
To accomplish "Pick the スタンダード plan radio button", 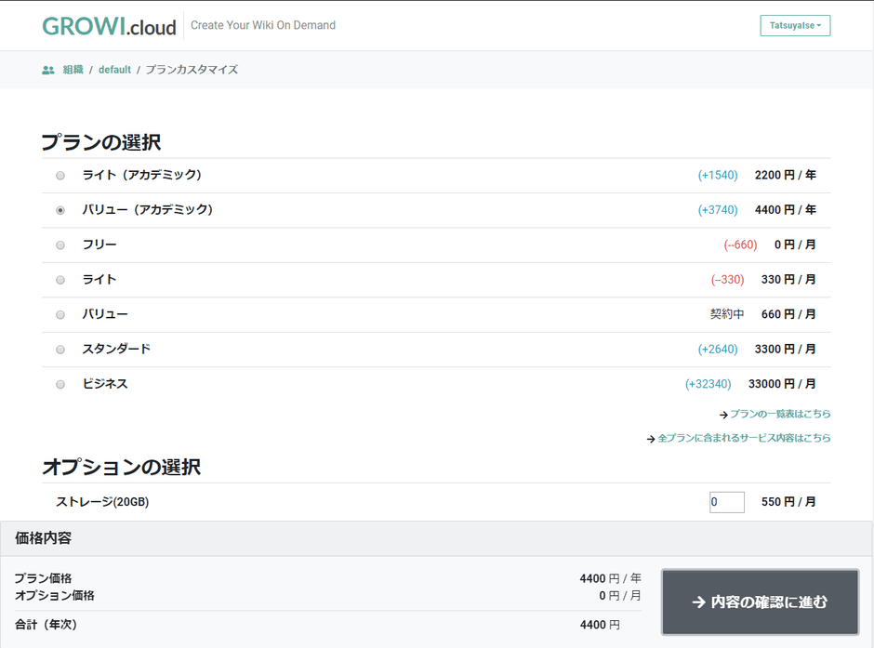I will (x=60, y=350).
